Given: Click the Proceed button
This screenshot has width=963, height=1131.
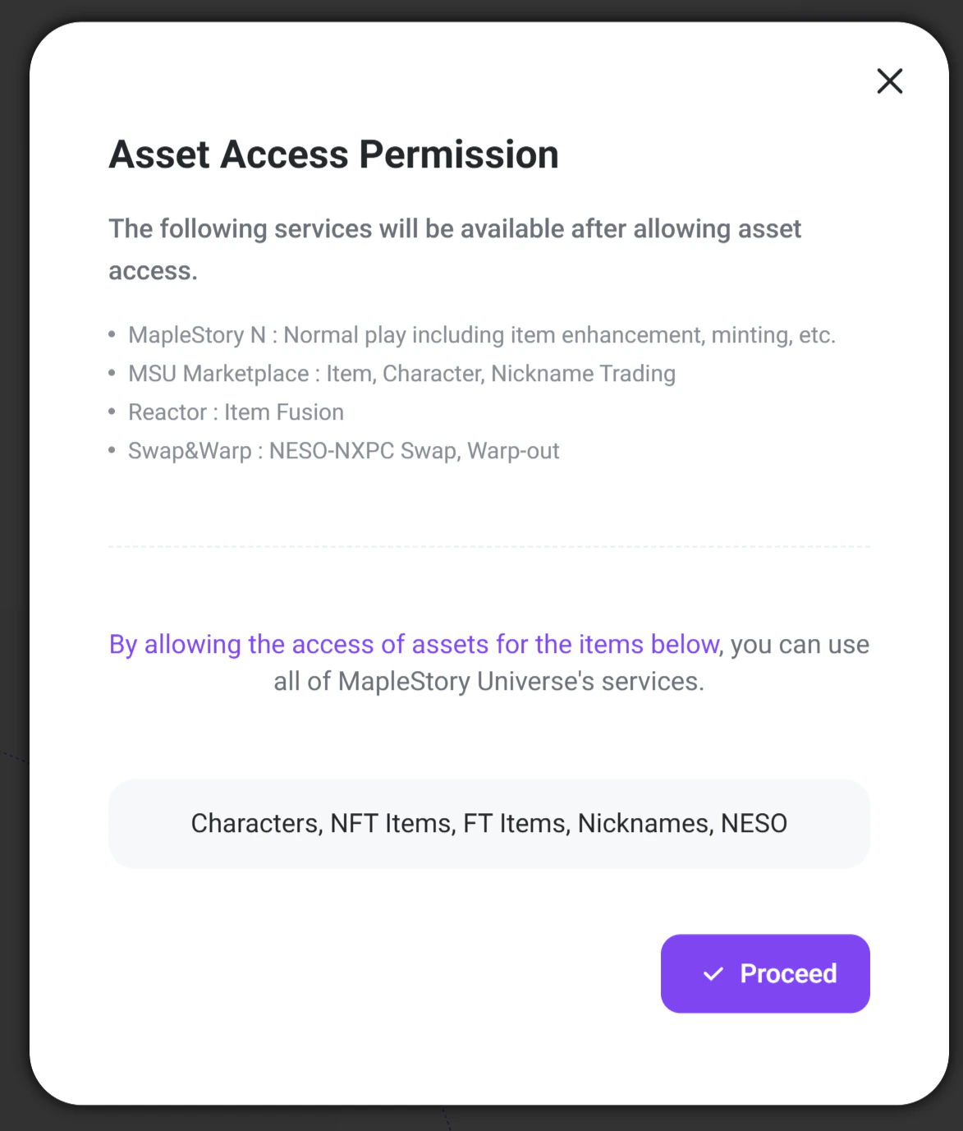Looking at the screenshot, I should (x=764, y=974).
